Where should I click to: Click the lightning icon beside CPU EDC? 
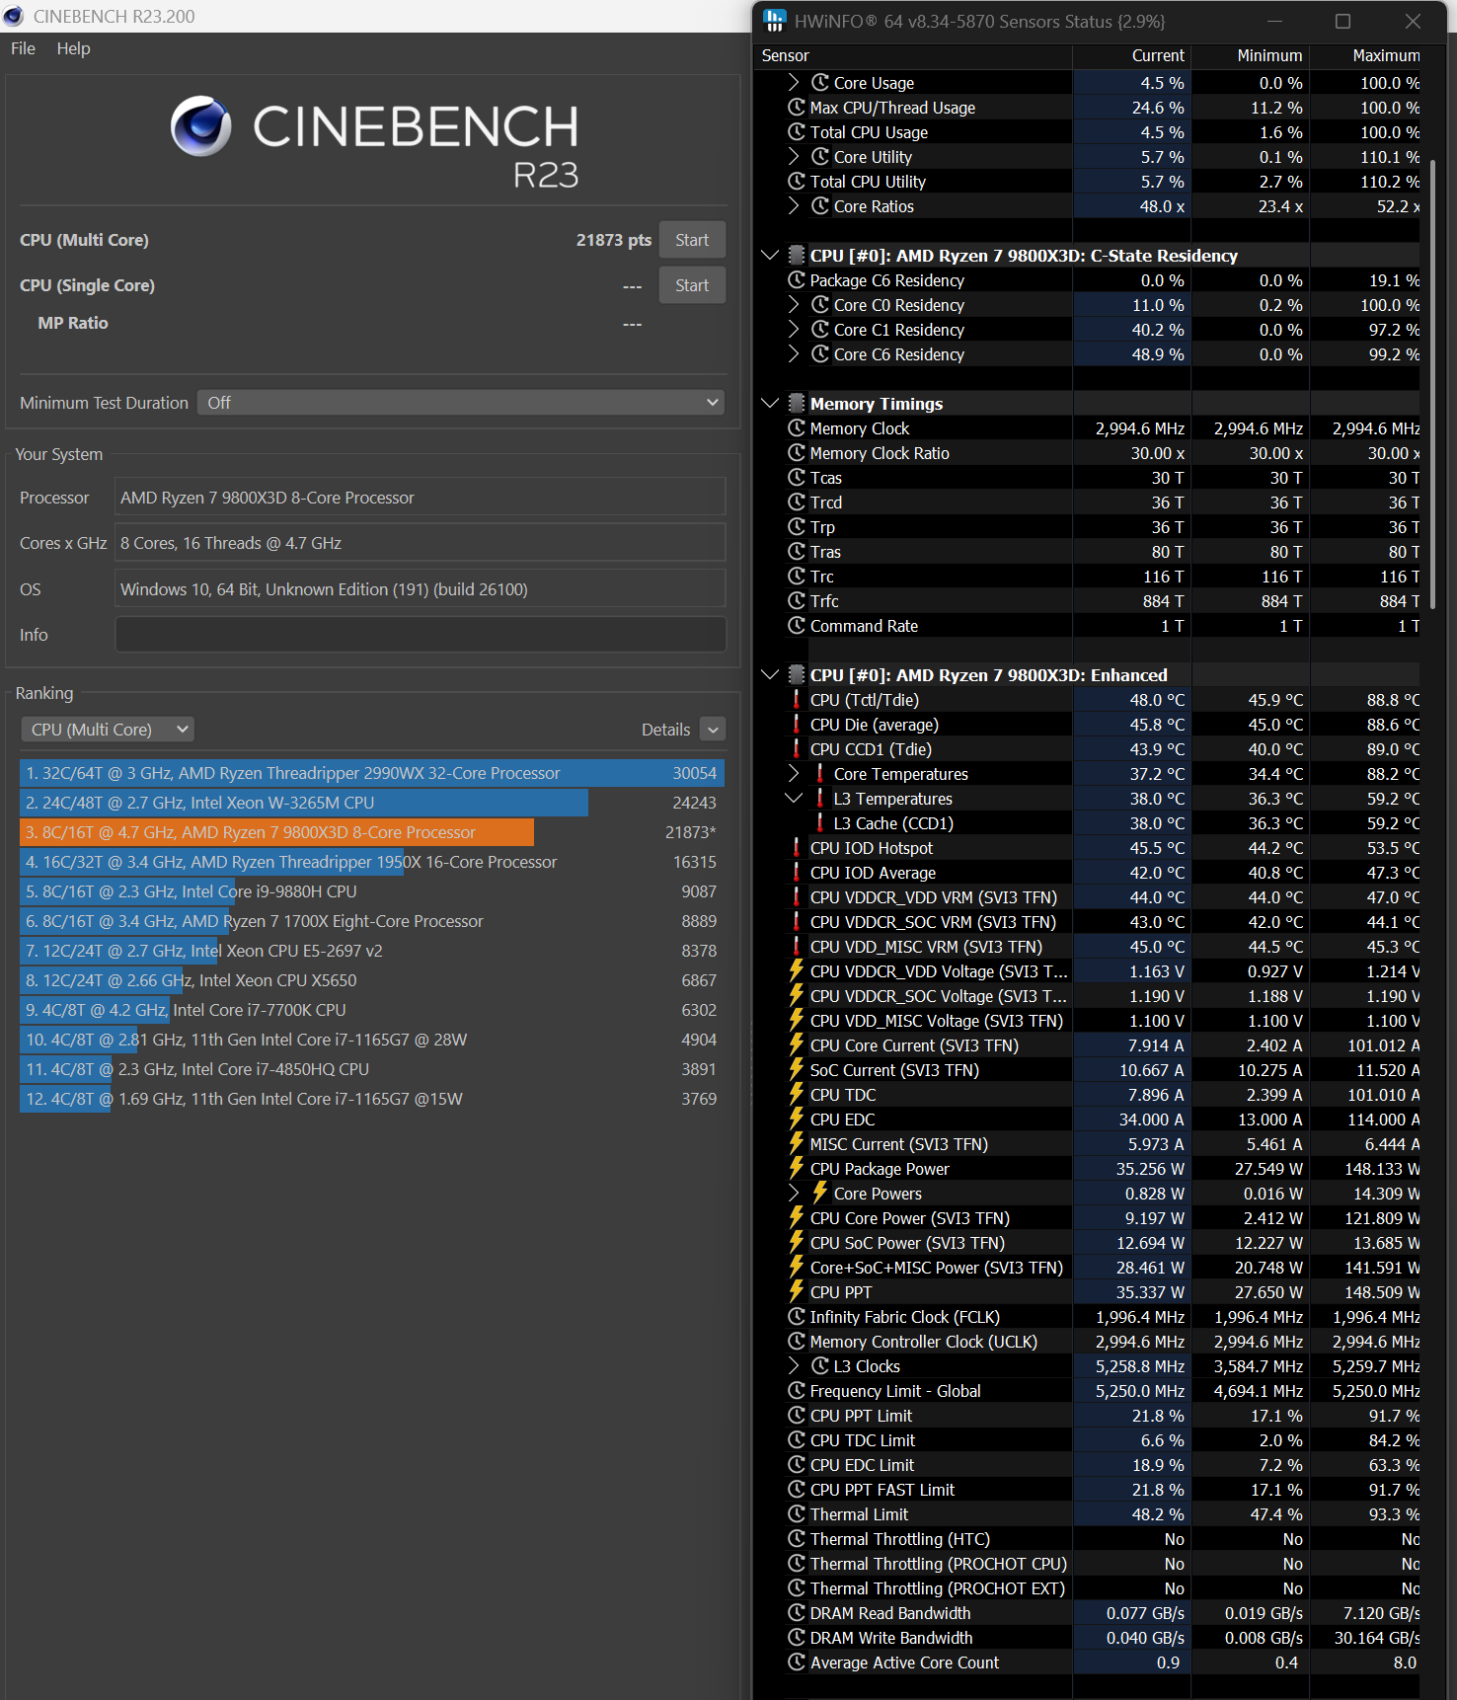coord(797,1120)
